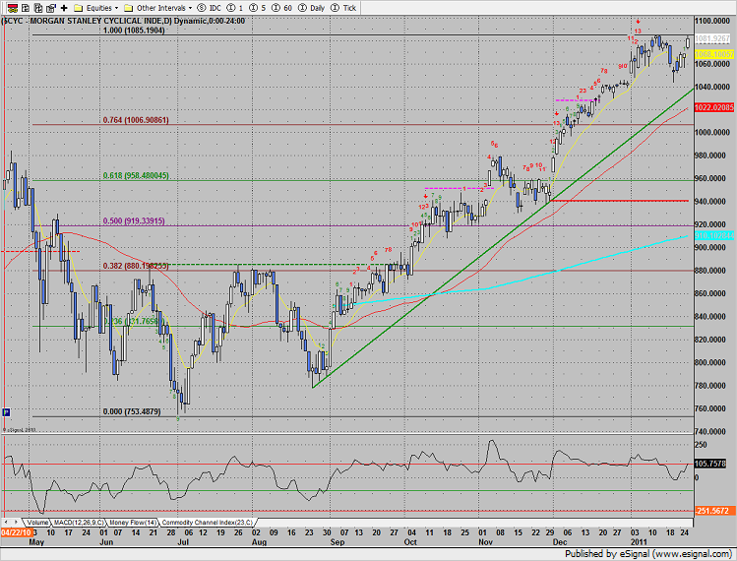The width and height of the screenshot is (737, 561).
Task: Click the red 1022.02085 price tag
Action: point(714,107)
